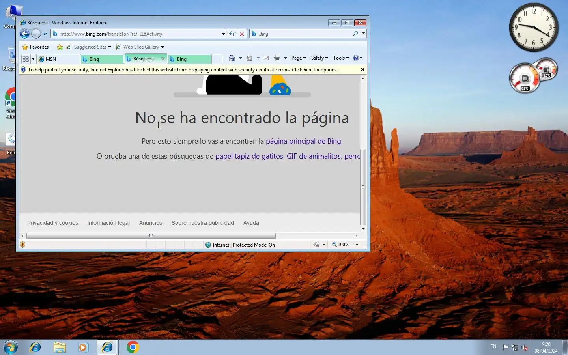Viewport: 568px width, 355px height.
Task: Close the Búsqueda tab
Action: (x=163, y=59)
